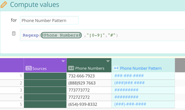This screenshot has height=110, width=185.
Task: Select the Phone Numbers column header
Action: tap(89, 65)
